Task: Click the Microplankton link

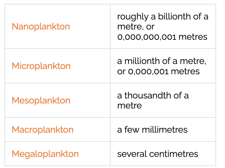Action: pos(41,66)
